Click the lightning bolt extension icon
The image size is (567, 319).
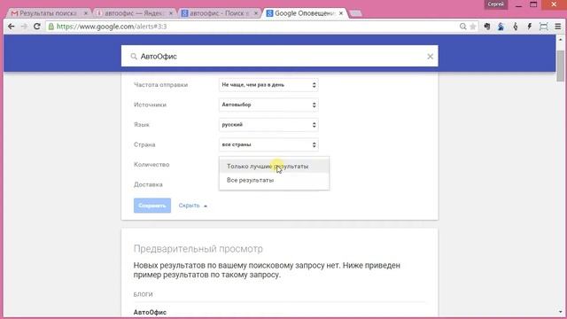530,27
